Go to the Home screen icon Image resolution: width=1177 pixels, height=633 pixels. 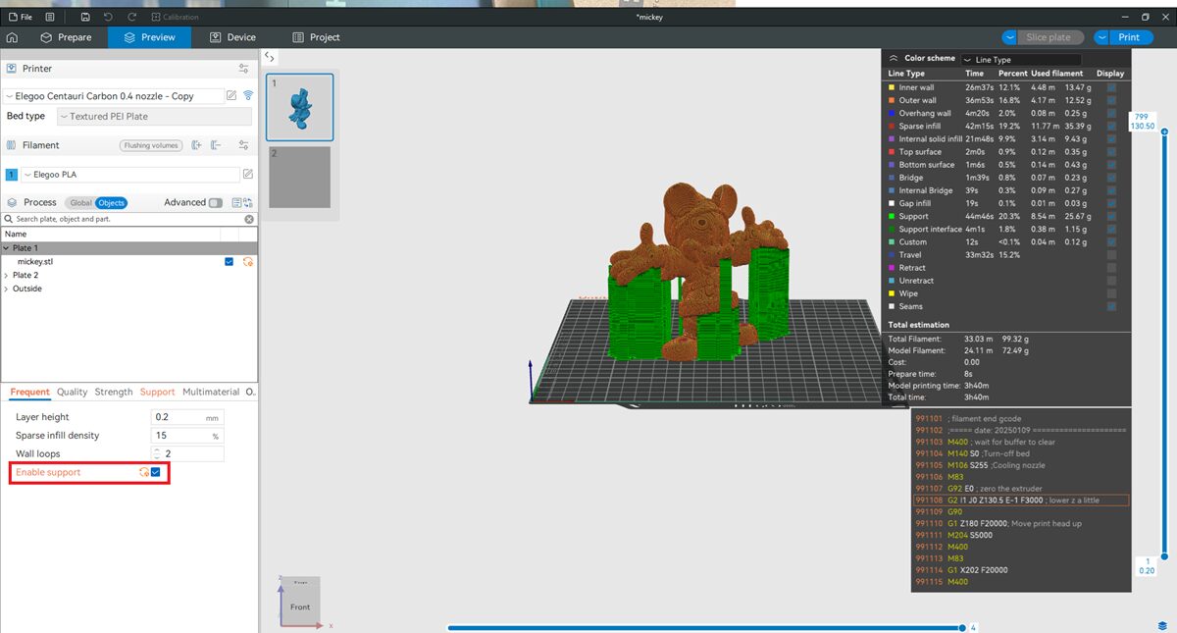coord(12,37)
